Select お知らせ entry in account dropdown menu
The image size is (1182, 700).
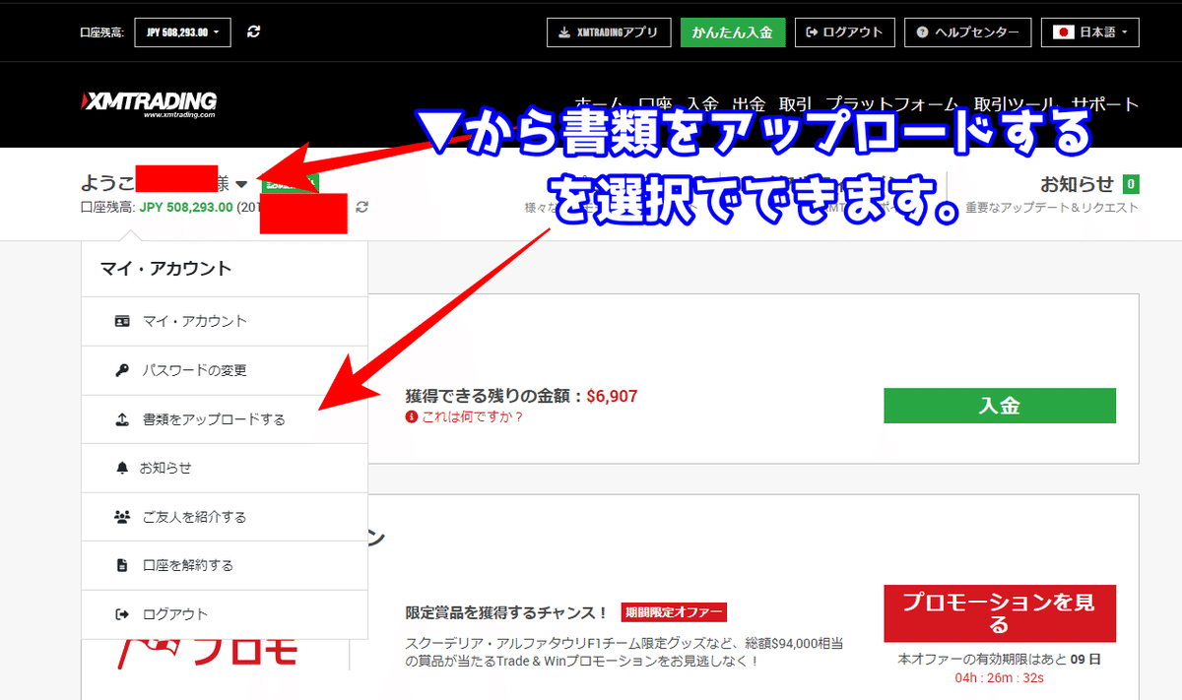[x=225, y=468]
